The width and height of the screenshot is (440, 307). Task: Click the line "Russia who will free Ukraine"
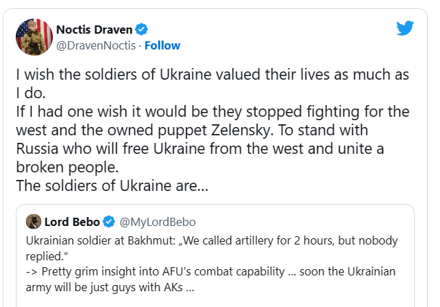pyautogui.click(x=200, y=149)
